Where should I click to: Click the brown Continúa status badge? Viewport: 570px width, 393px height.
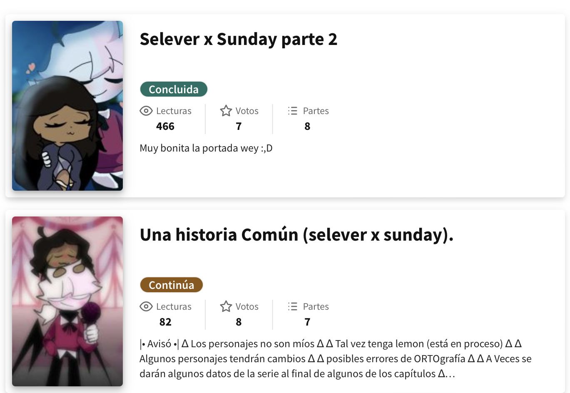[172, 285]
